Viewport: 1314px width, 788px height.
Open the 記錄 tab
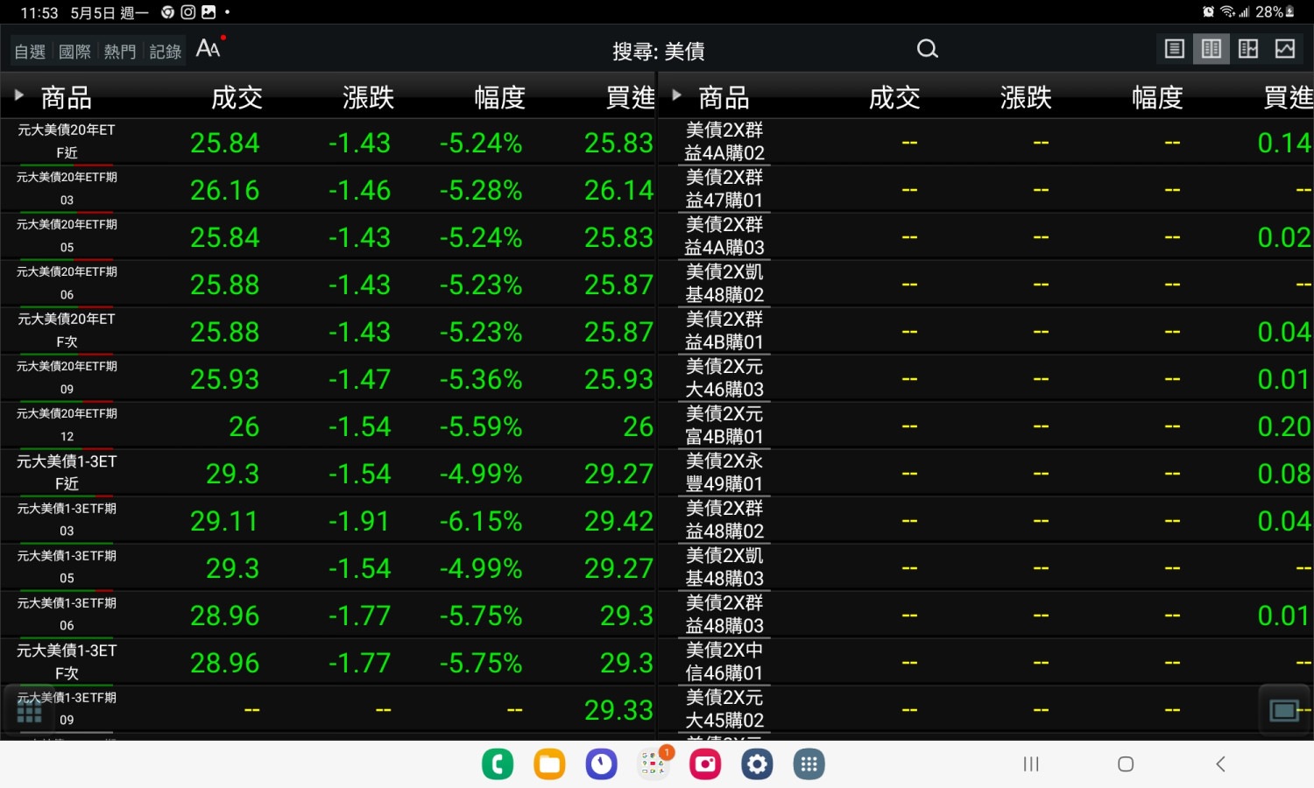tap(166, 52)
